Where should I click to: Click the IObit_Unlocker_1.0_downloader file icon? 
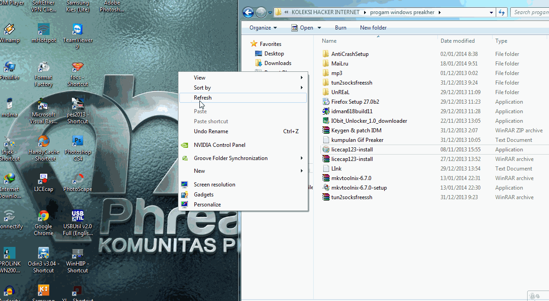tap(325, 121)
